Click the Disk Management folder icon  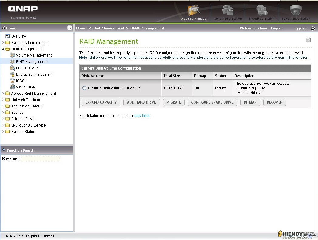8,49
